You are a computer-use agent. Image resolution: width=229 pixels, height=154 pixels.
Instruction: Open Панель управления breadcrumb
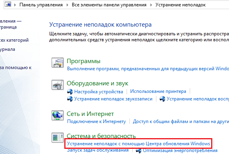coord(41,5)
